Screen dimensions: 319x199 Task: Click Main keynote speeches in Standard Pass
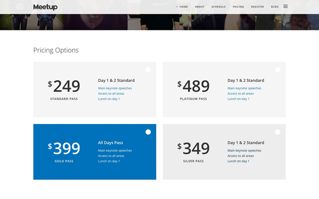115,88
